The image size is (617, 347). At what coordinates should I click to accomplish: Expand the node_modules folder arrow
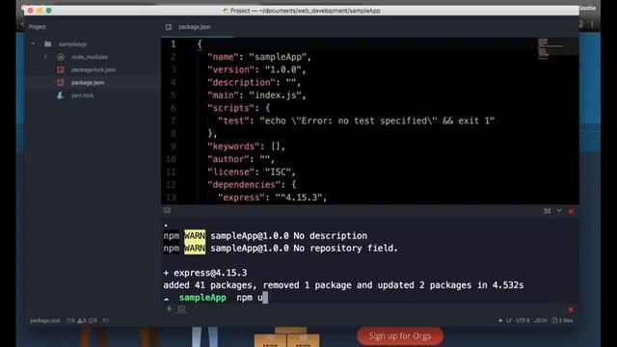pos(45,57)
